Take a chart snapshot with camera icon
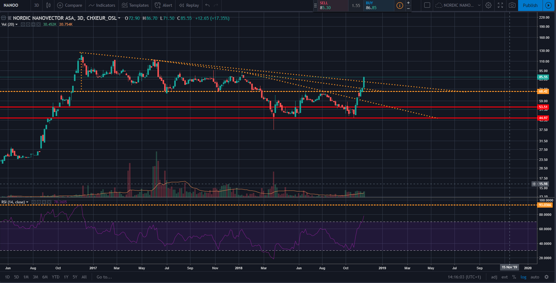Screen dimensions: 556x283 (x=512, y=5)
